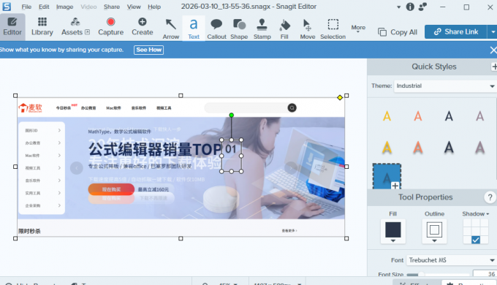497x285 pixels.
Task: Click the yellow diamond handle on canvas
Action: [340, 97]
